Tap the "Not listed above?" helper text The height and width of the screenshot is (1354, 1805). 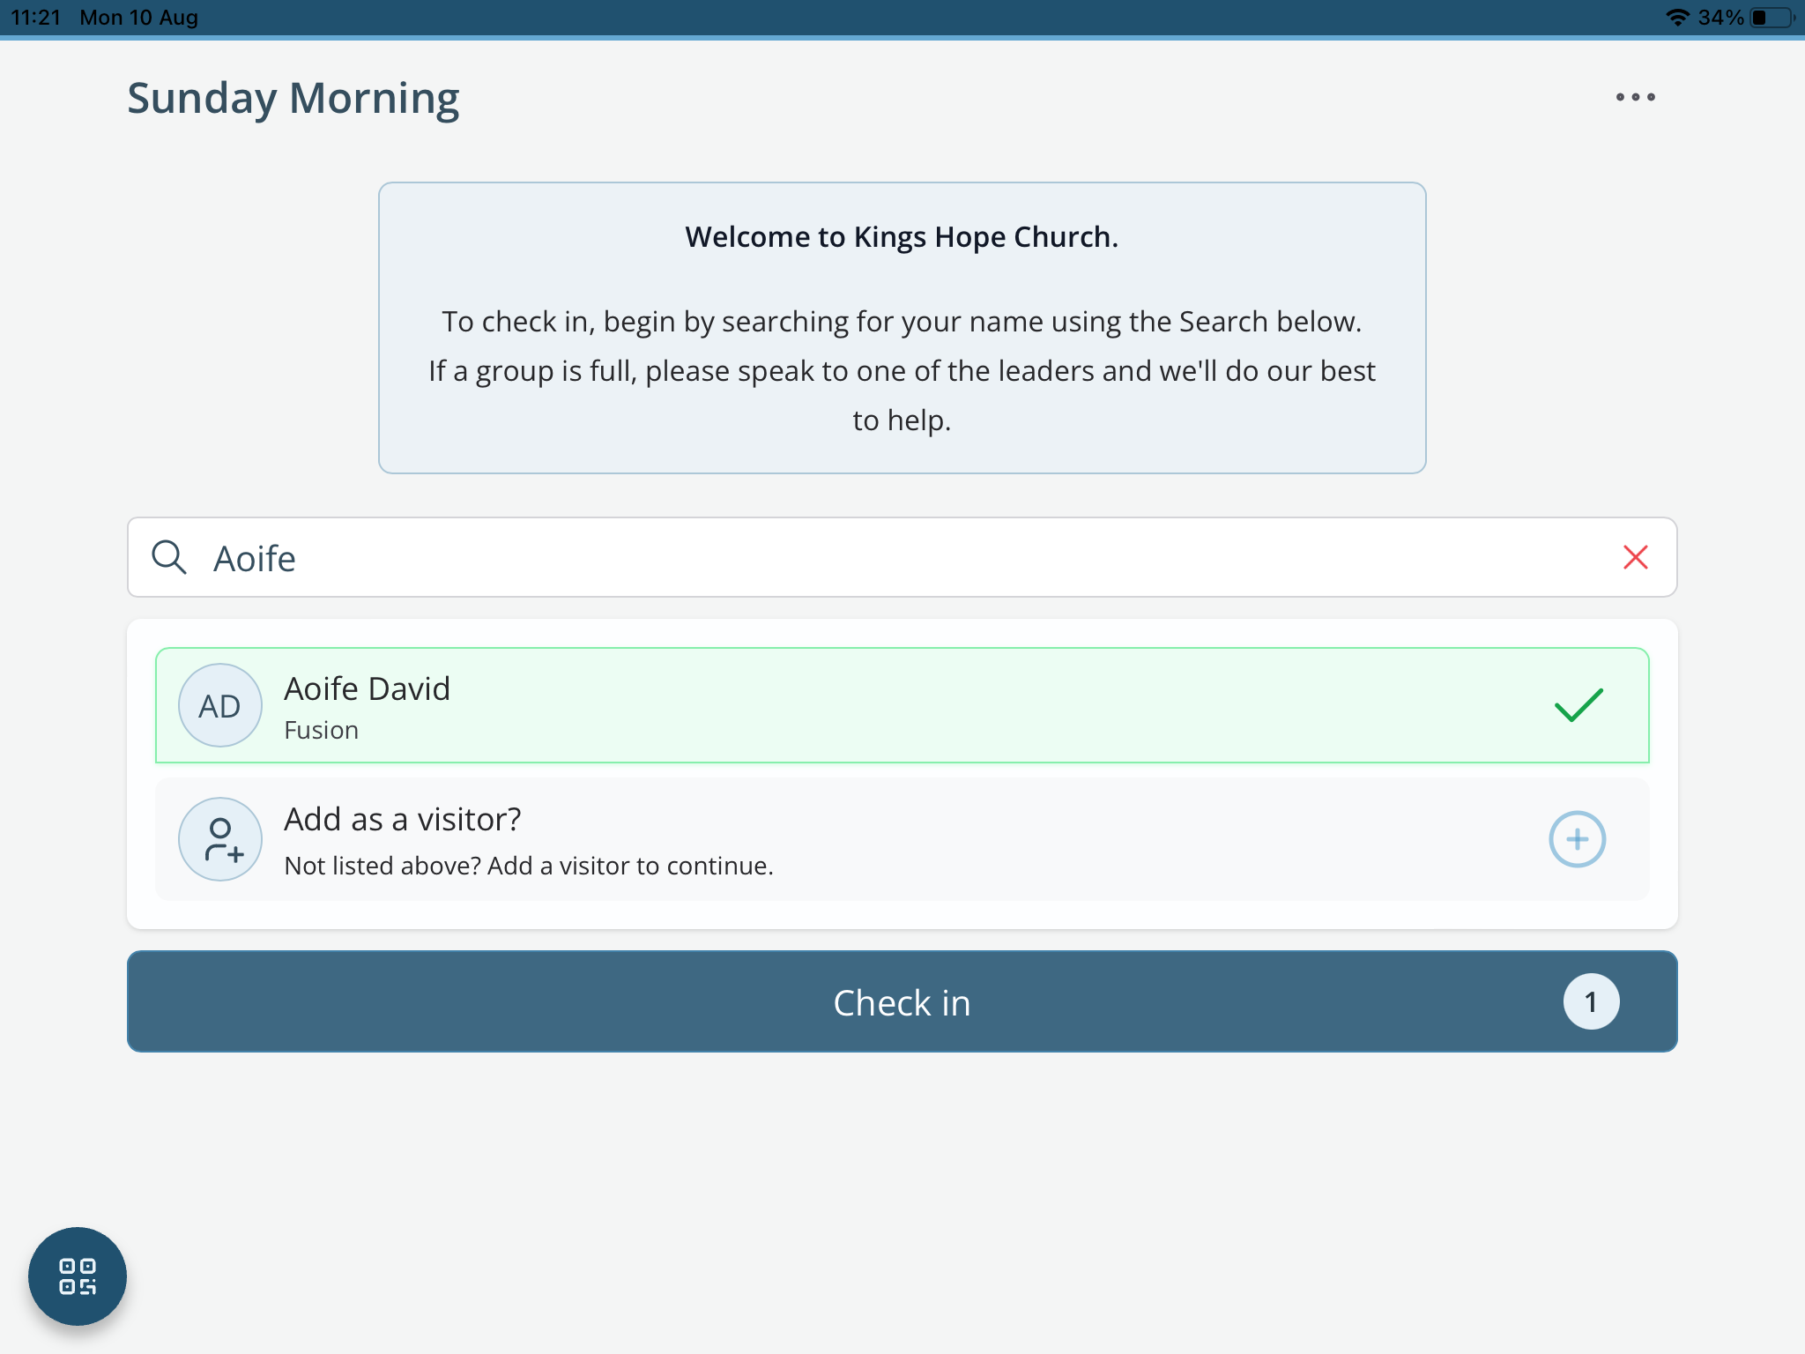tap(529, 866)
